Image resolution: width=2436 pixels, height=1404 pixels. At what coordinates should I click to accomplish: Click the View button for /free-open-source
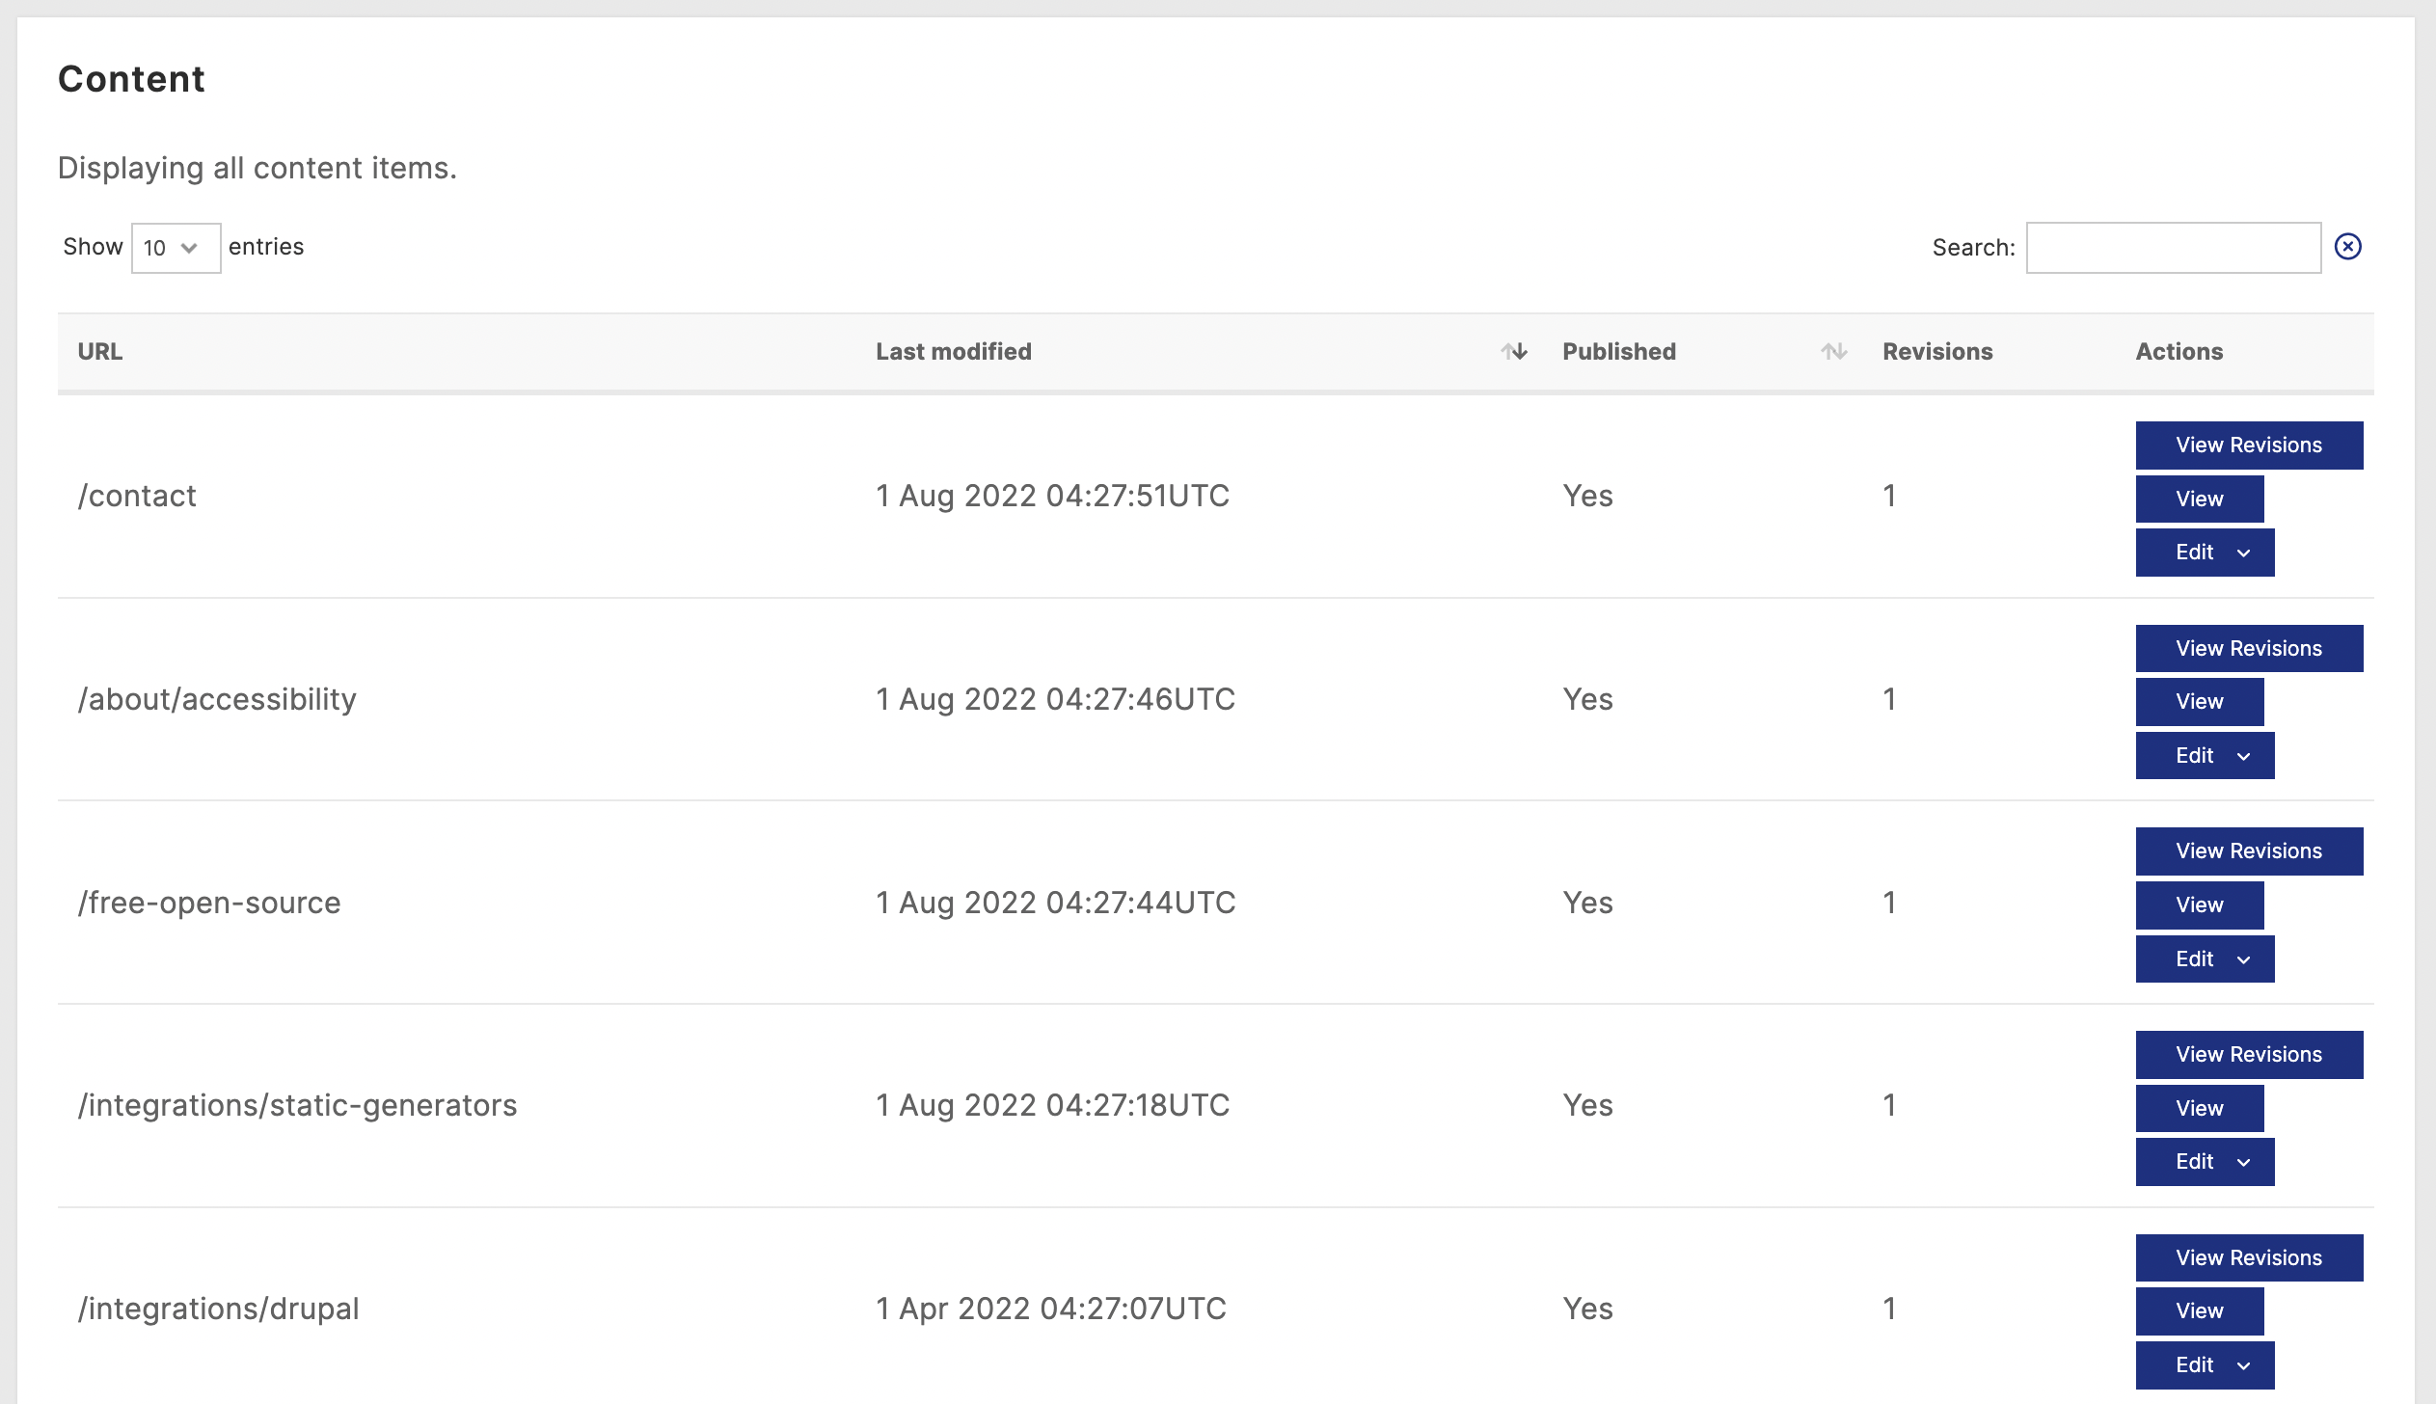click(2200, 904)
